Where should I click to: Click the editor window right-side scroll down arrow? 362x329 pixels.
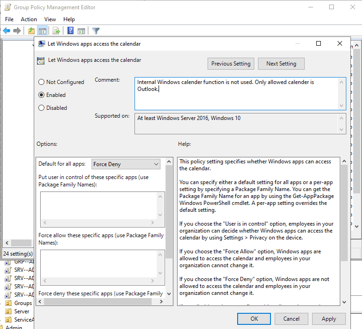(357, 226)
